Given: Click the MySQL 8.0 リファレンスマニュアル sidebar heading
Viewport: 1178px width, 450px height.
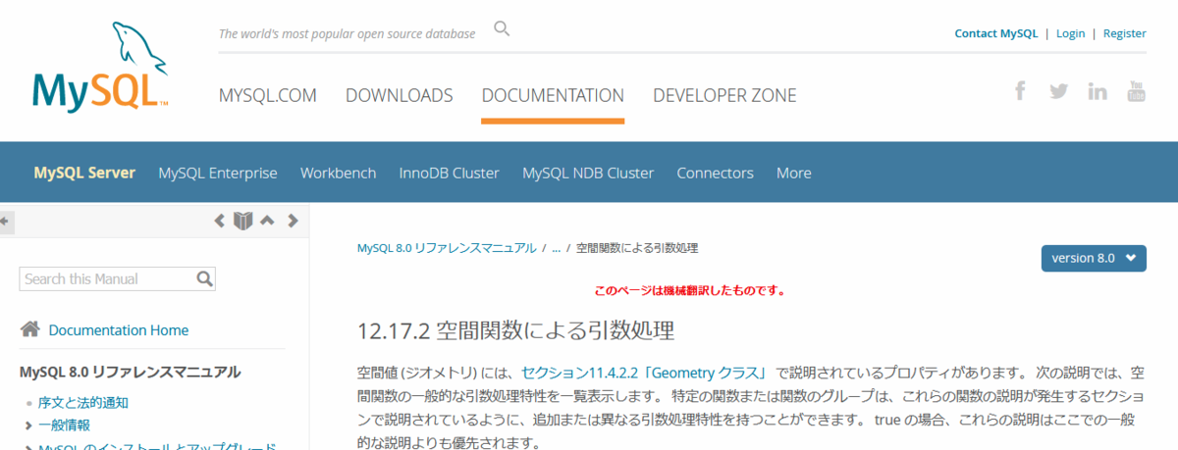Looking at the screenshot, I should 130,372.
